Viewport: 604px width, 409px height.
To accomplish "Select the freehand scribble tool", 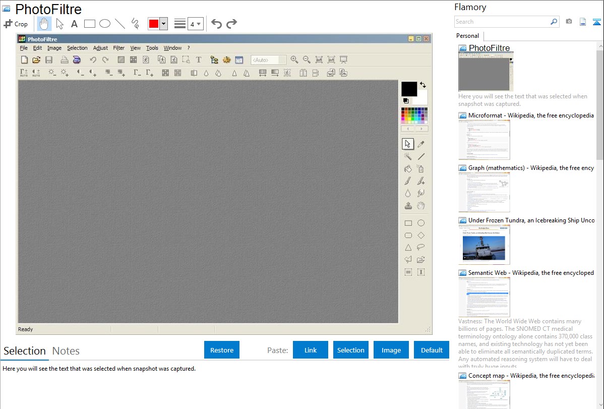I will 135,24.
